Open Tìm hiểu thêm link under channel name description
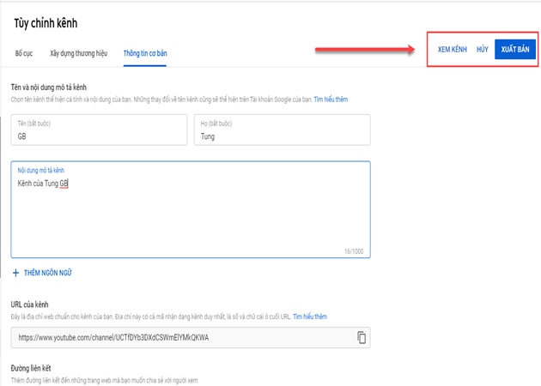This screenshot has height=386, width=541. coord(331,100)
